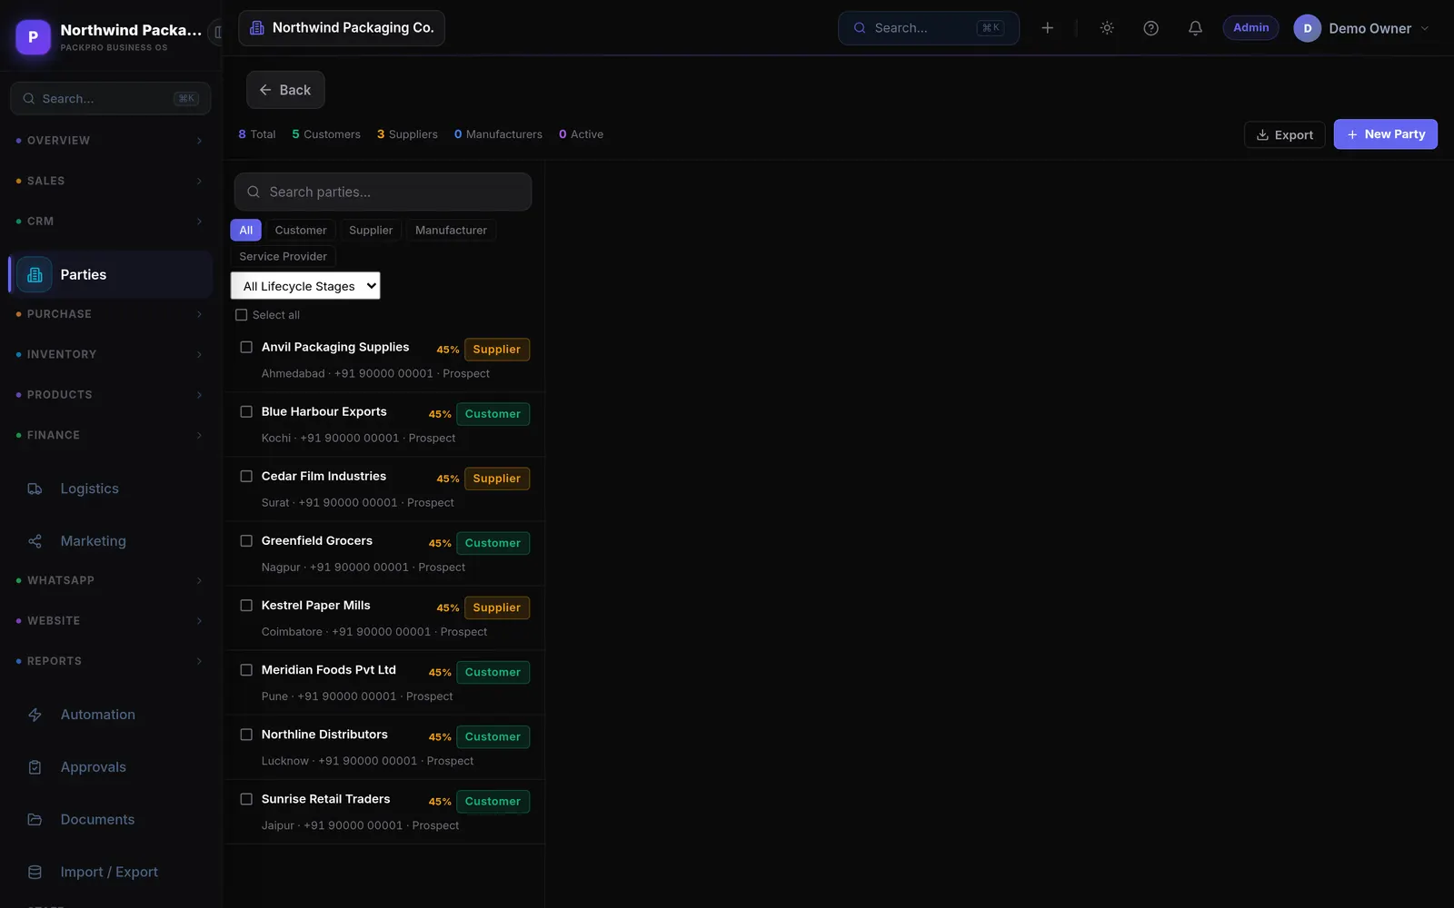
Task: Expand the Purchase sidebar section
Action: tap(110, 314)
